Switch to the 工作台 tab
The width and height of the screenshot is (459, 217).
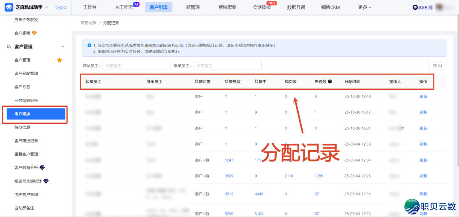coord(90,7)
